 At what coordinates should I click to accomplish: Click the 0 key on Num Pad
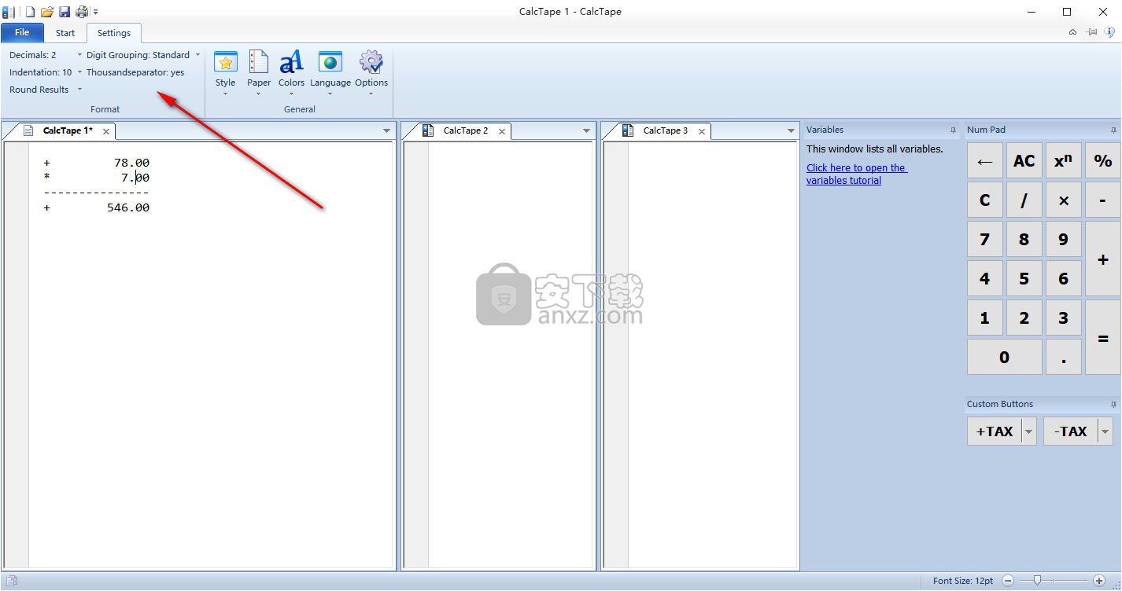(1005, 357)
